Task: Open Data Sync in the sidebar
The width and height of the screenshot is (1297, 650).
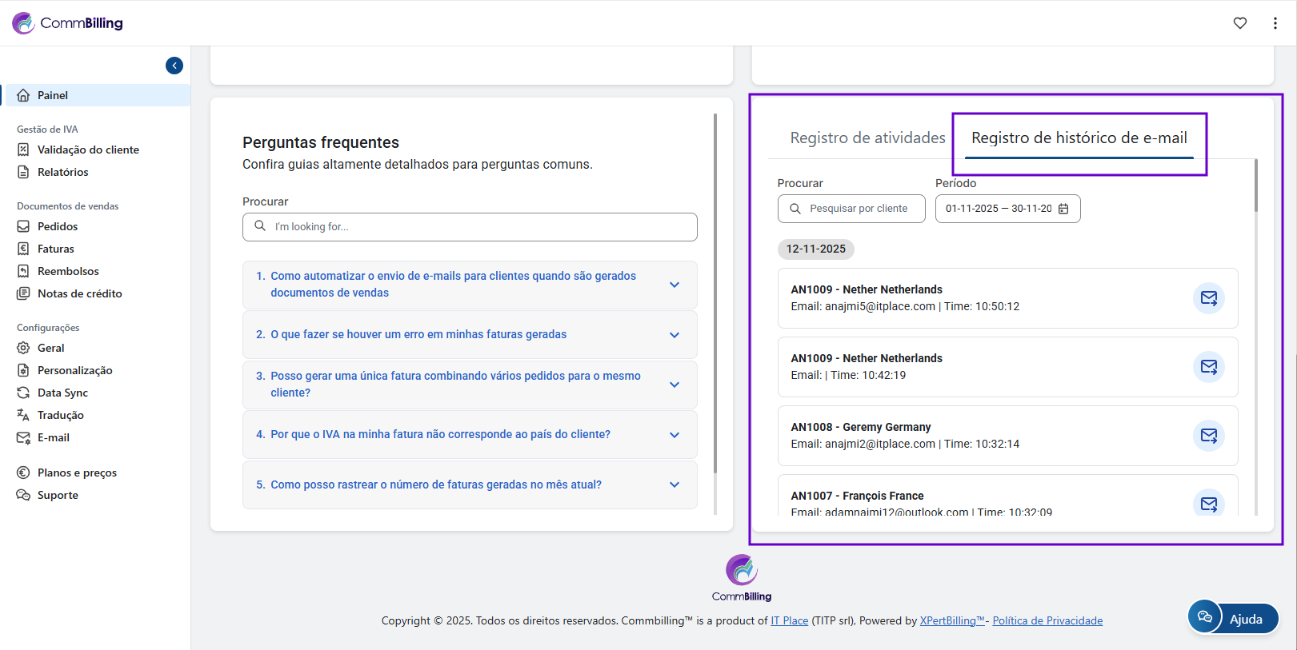Action: [62, 393]
